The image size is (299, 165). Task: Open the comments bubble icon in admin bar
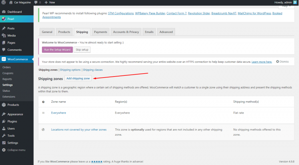click(x=36, y=3)
